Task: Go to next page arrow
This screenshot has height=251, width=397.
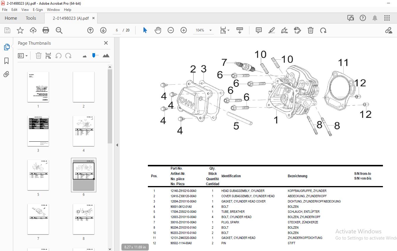Action: (103, 30)
